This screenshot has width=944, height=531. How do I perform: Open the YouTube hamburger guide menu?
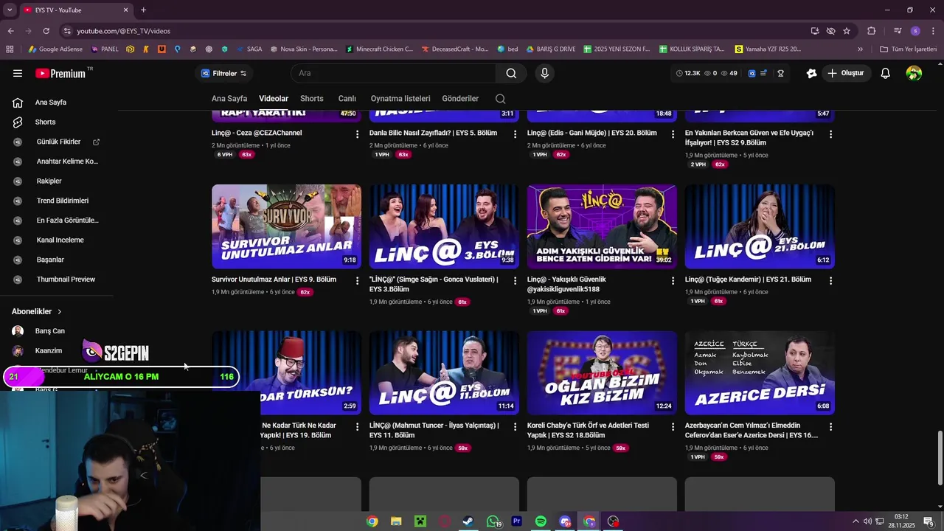click(18, 73)
